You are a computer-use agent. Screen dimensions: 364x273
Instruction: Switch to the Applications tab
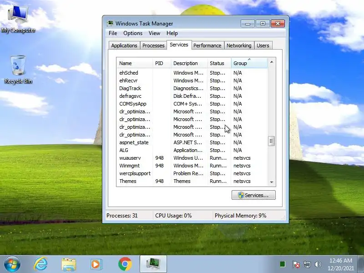coord(124,45)
